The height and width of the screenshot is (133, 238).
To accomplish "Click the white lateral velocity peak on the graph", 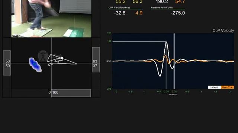I will [166, 42].
